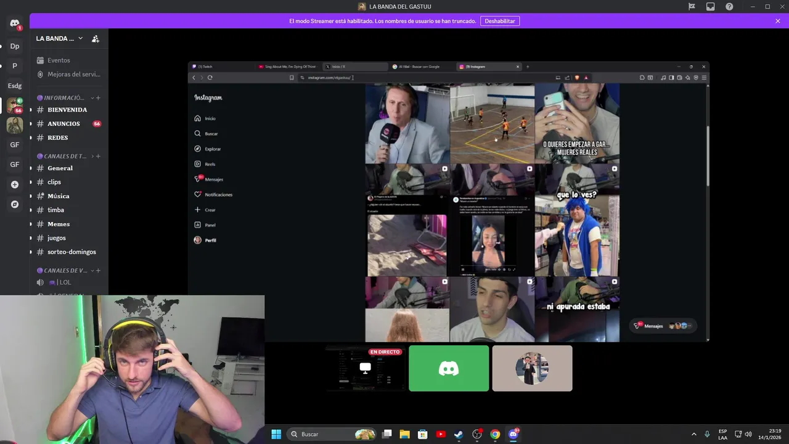The height and width of the screenshot is (444, 789).
Task: Open the Memes channel
Action: [69, 224]
